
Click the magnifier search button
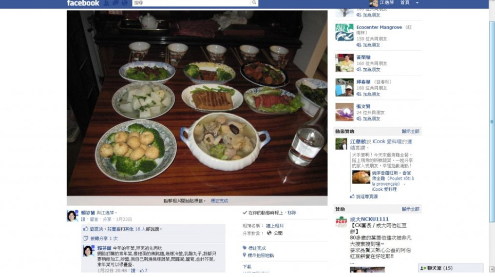(x=254, y=3)
